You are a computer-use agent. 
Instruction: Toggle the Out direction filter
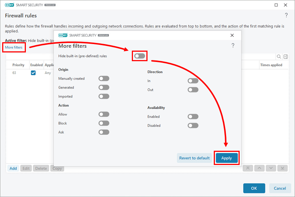[x=193, y=90]
